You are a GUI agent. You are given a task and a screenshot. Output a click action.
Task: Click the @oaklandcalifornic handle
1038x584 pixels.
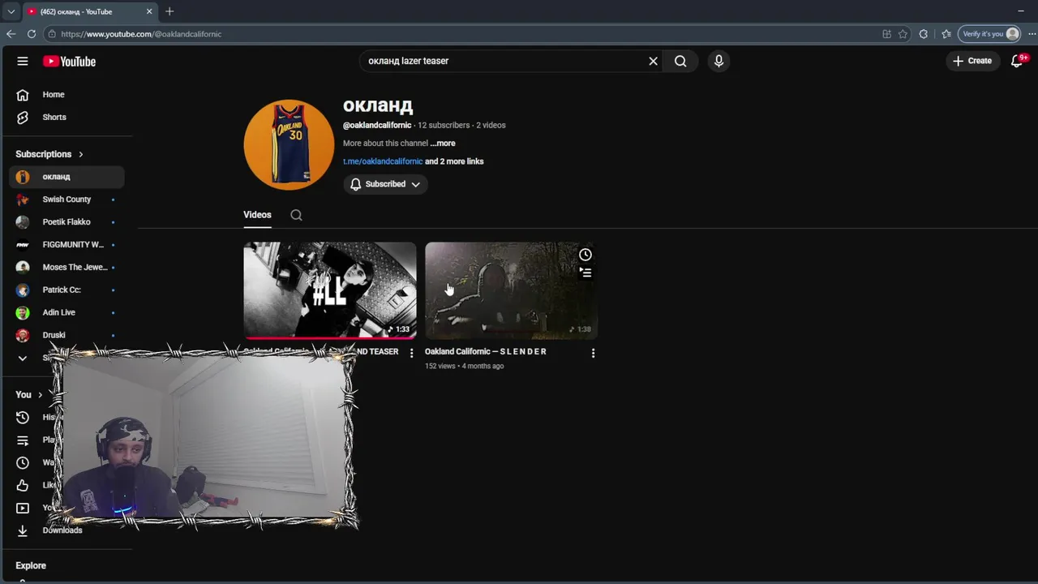377,126
